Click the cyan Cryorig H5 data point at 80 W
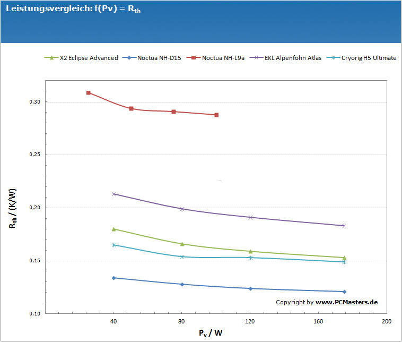402x342 pixels. coord(182,256)
